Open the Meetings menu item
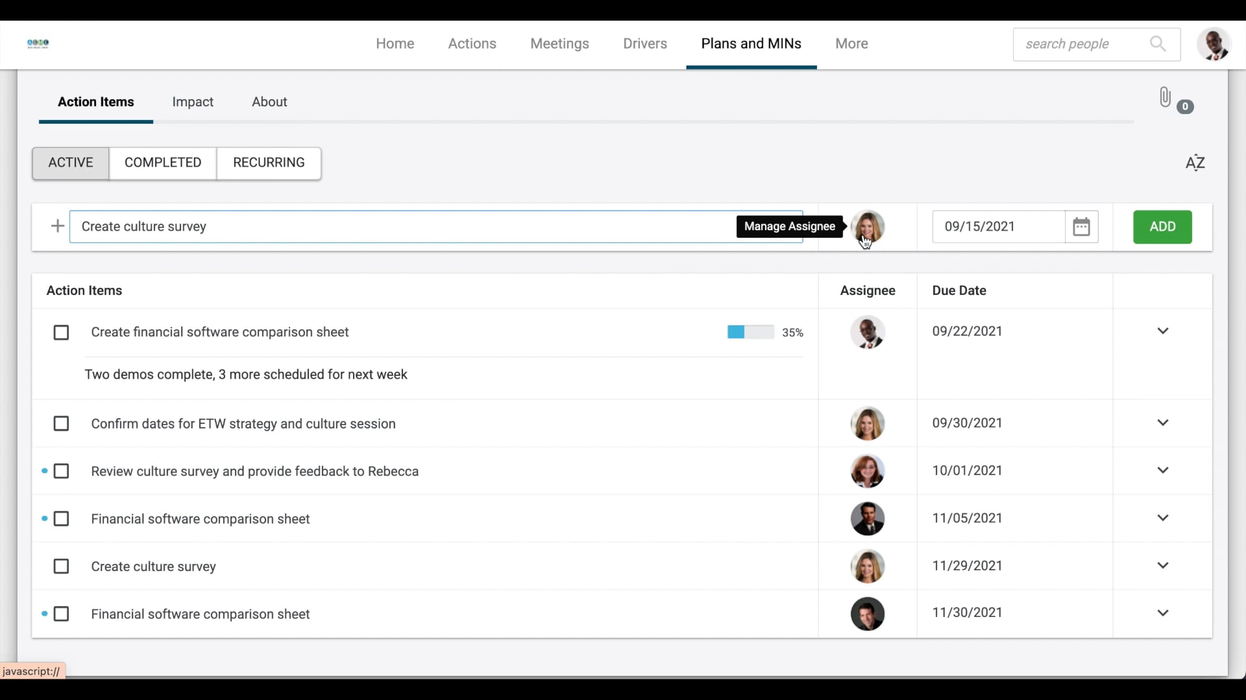 coord(559,43)
